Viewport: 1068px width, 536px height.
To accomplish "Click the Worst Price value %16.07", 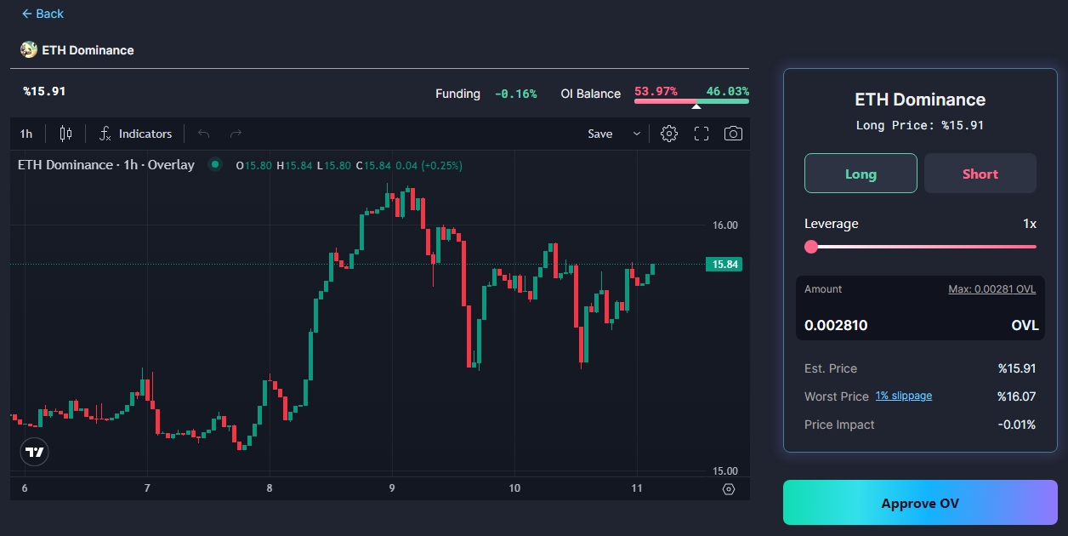I will point(1016,396).
